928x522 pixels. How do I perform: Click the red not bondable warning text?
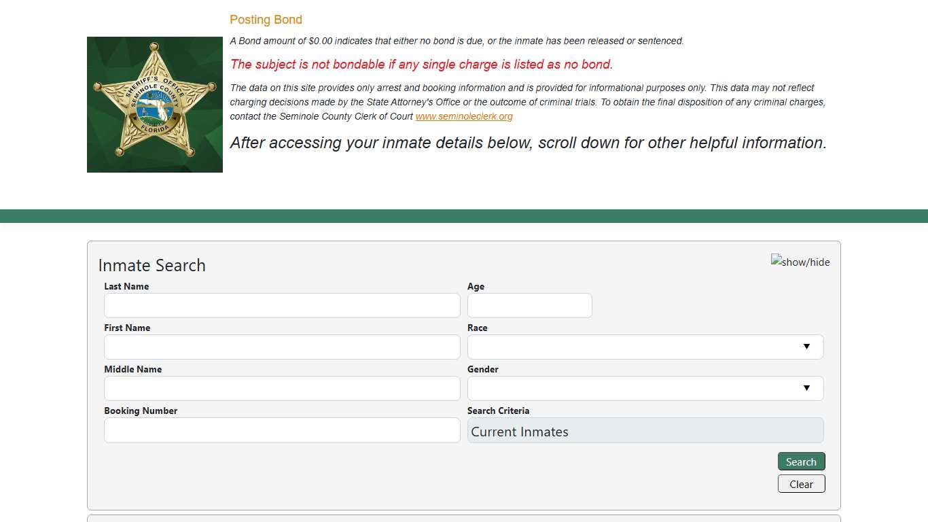click(x=421, y=65)
